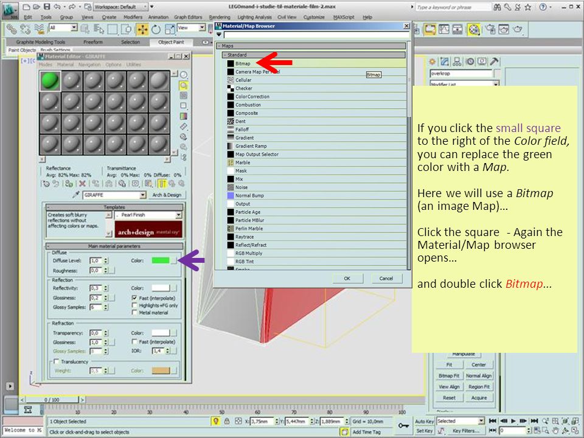Viewport: 584px width, 438px height.
Task: Click Cancel in Material/Map Browser
Action: (x=386, y=278)
